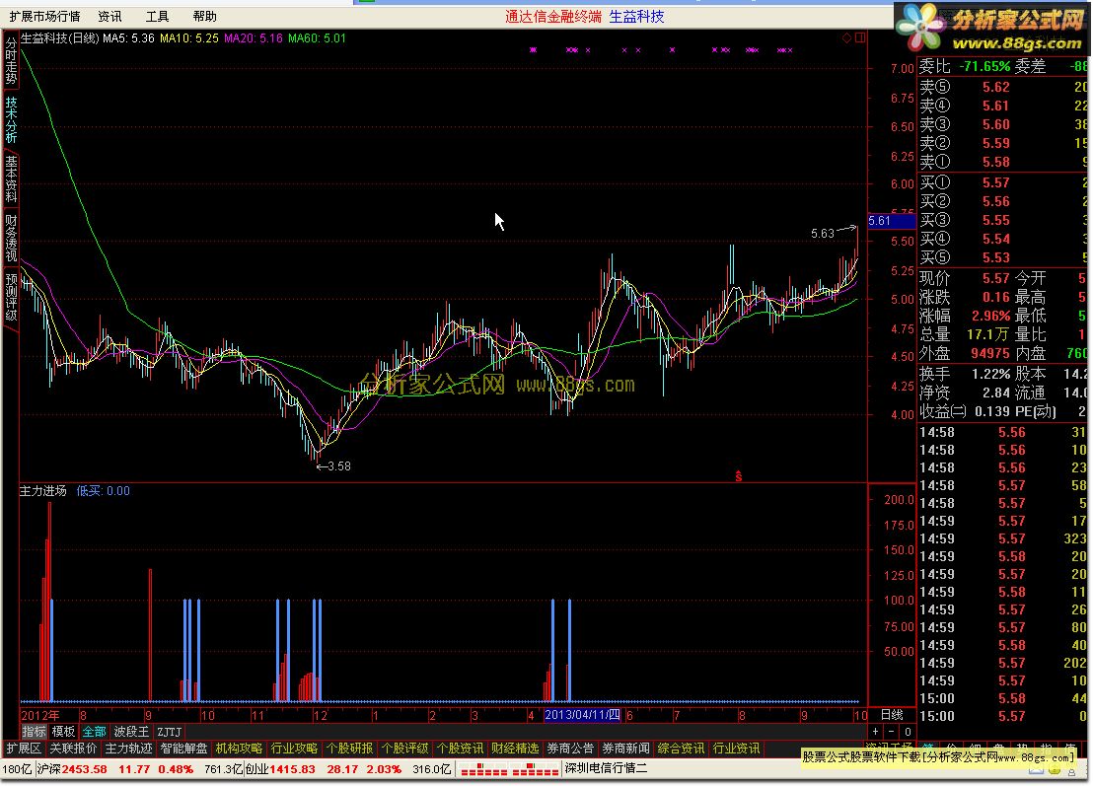Screen dimensions: 1093x786
Task: Select the 指标 tab below chart
Action: (x=34, y=732)
